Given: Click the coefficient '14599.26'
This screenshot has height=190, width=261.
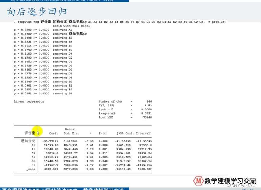Looking at the screenshot, I should click(x=51, y=145).
